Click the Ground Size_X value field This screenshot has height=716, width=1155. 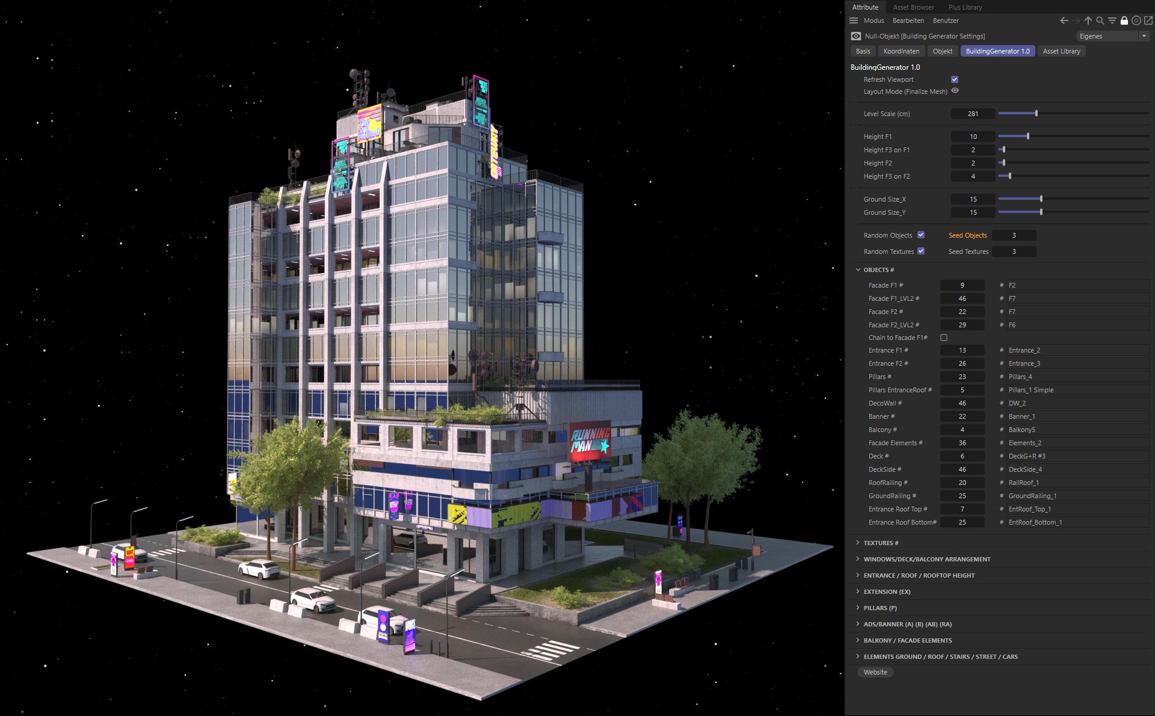point(972,199)
